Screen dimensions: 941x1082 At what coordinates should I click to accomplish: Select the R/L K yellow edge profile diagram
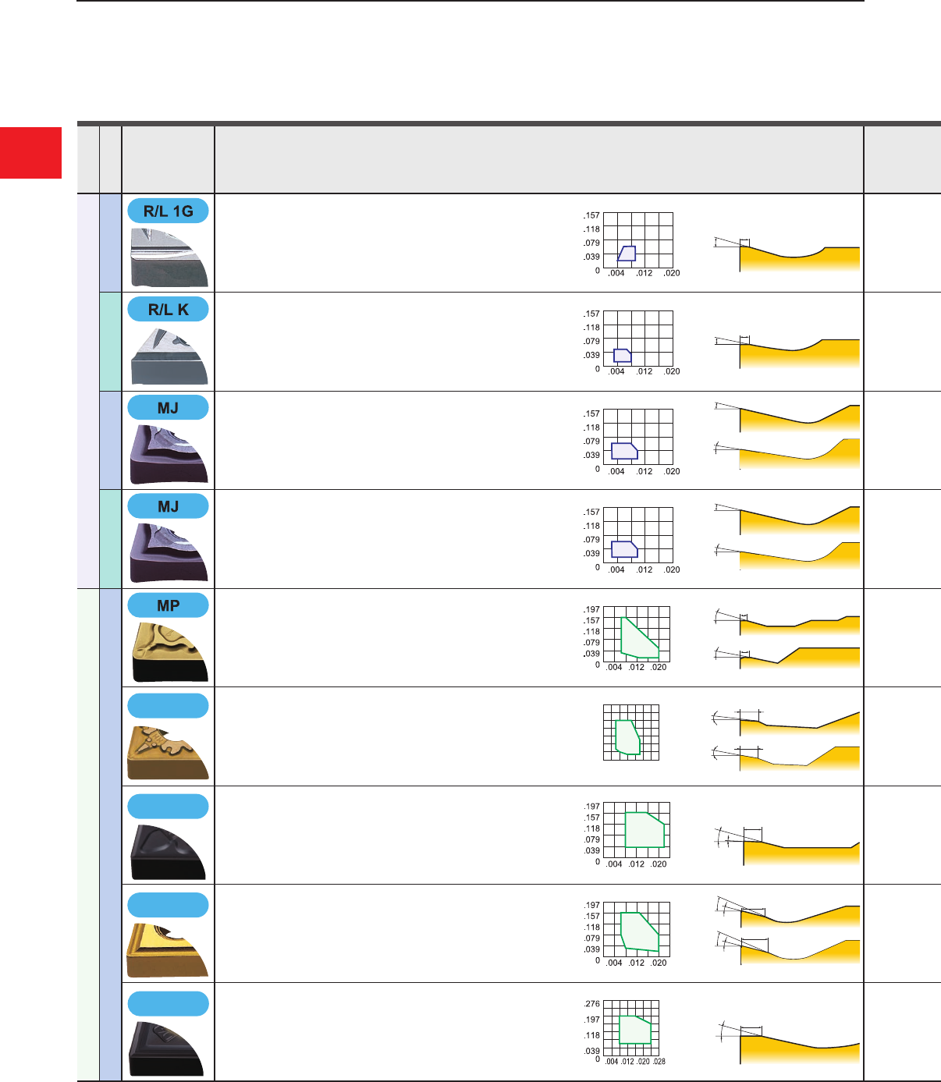(788, 352)
